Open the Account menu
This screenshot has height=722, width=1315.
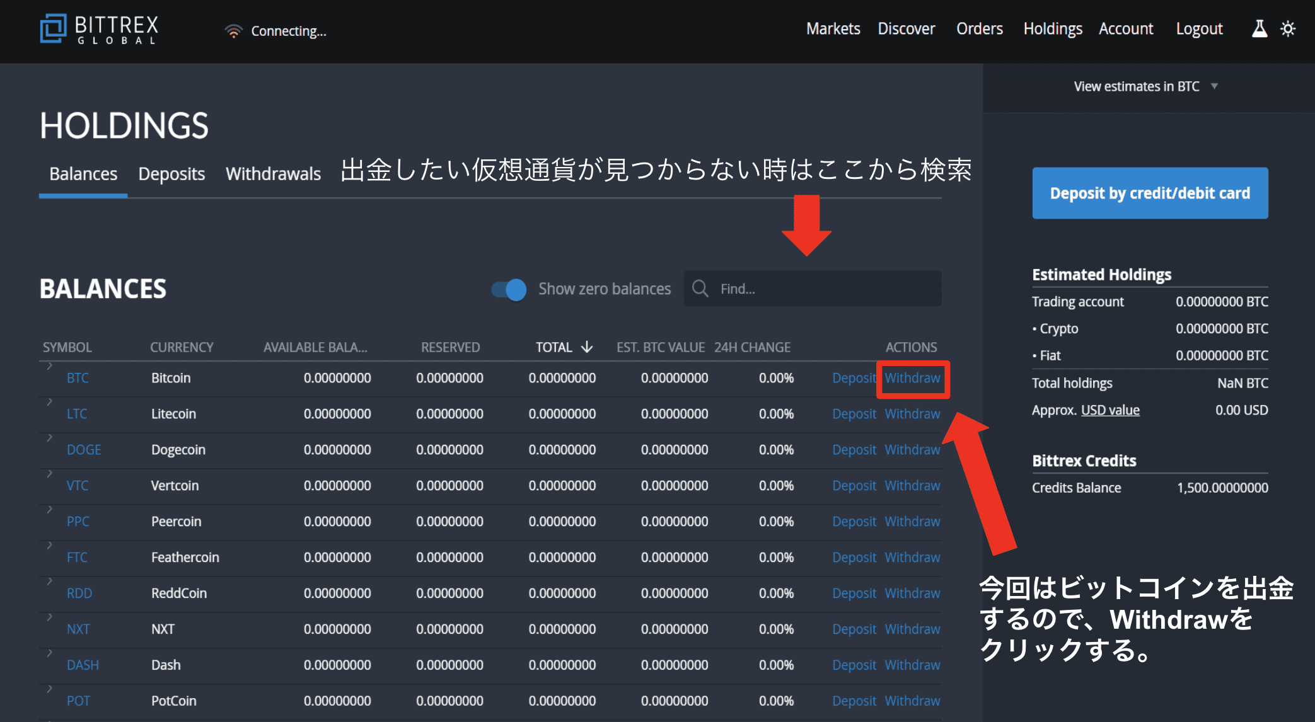click(x=1126, y=29)
